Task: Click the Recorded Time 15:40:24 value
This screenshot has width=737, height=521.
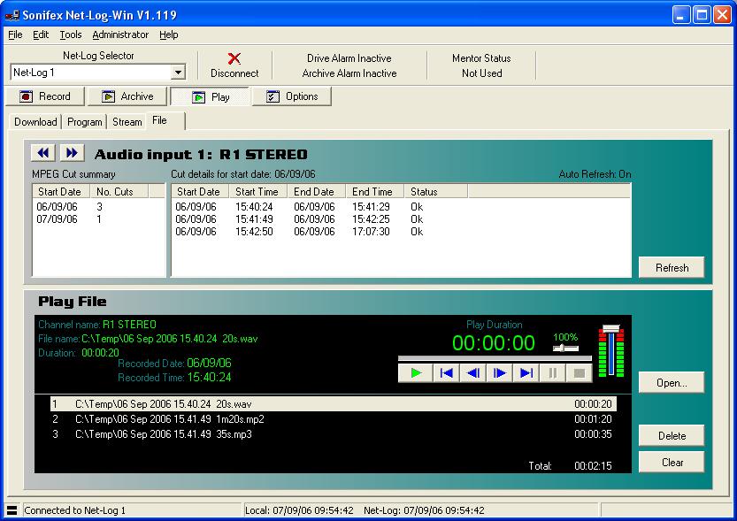Action: (x=209, y=377)
